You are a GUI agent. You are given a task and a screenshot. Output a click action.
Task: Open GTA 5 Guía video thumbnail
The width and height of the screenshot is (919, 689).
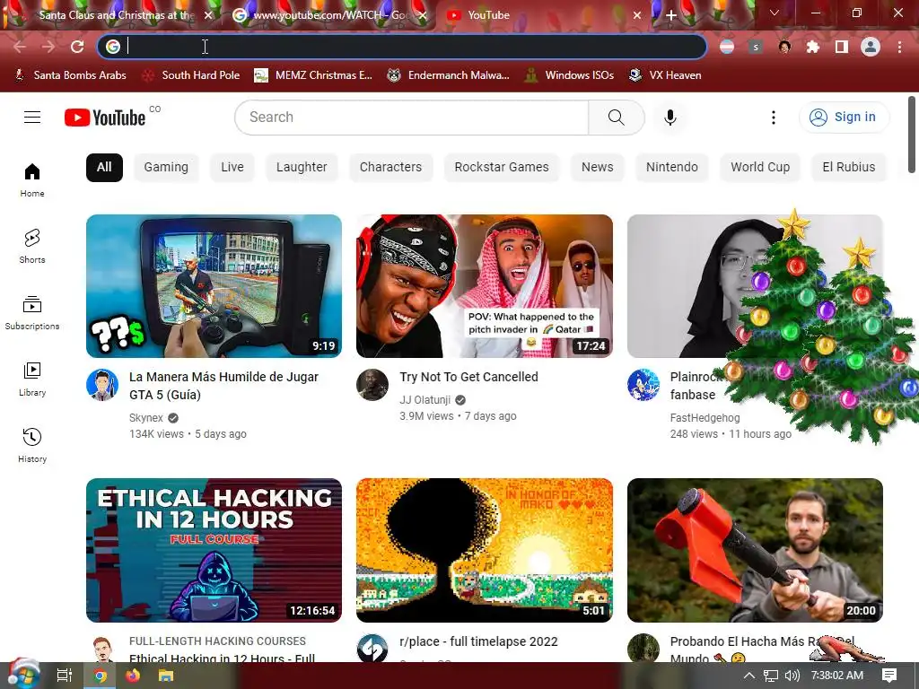[x=214, y=286]
